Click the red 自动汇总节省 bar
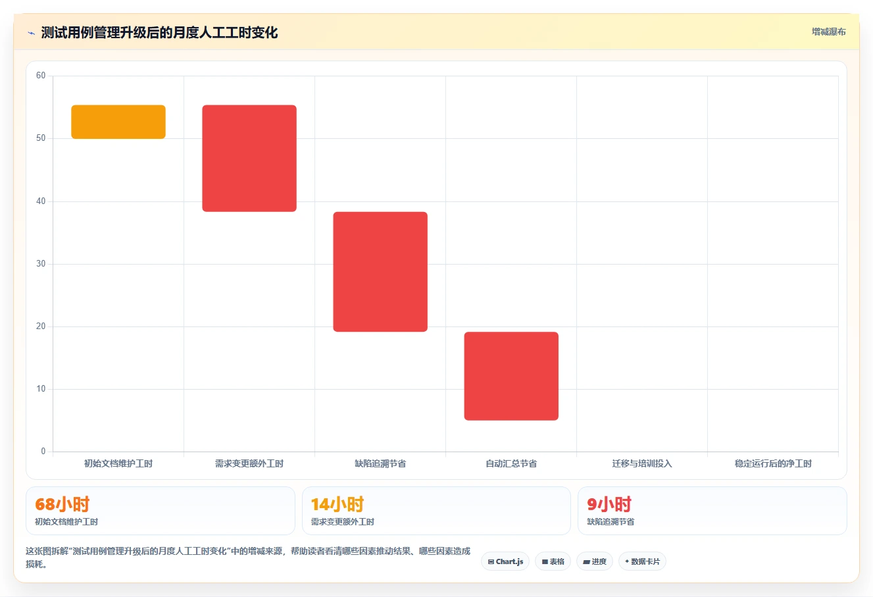 point(511,376)
